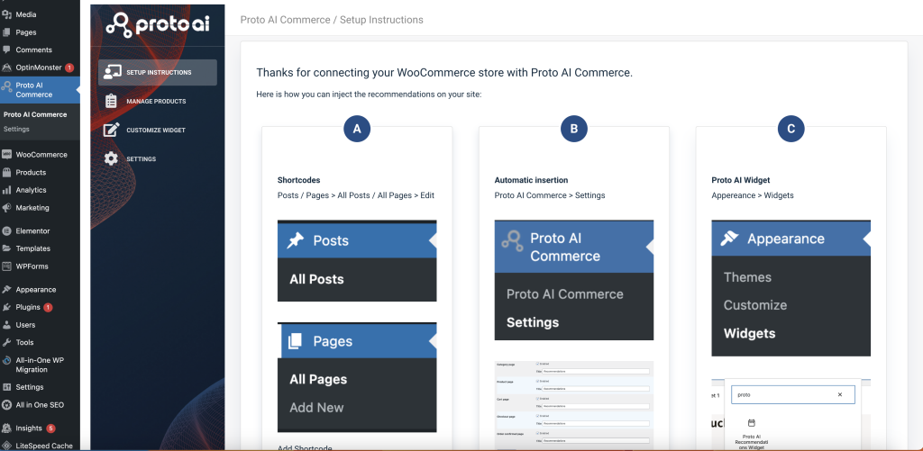Click the Insights icon in sidebar
This screenshot has height=451, width=923.
6,428
